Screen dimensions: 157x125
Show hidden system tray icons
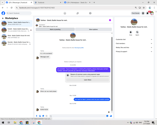pos(128,122)
